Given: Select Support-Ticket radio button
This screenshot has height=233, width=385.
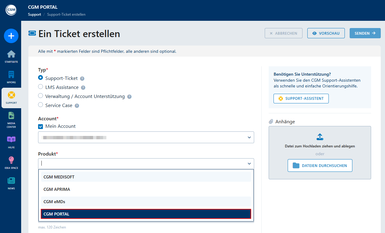Looking at the screenshot, I should pyautogui.click(x=40, y=77).
